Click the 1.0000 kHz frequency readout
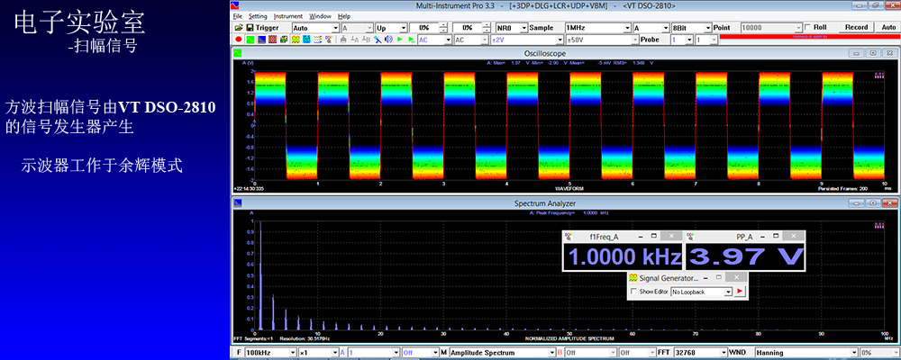 (623, 256)
